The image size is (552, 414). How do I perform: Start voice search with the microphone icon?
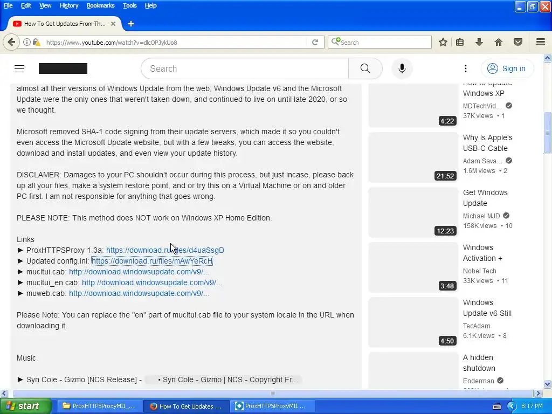[x=402, y=68]
